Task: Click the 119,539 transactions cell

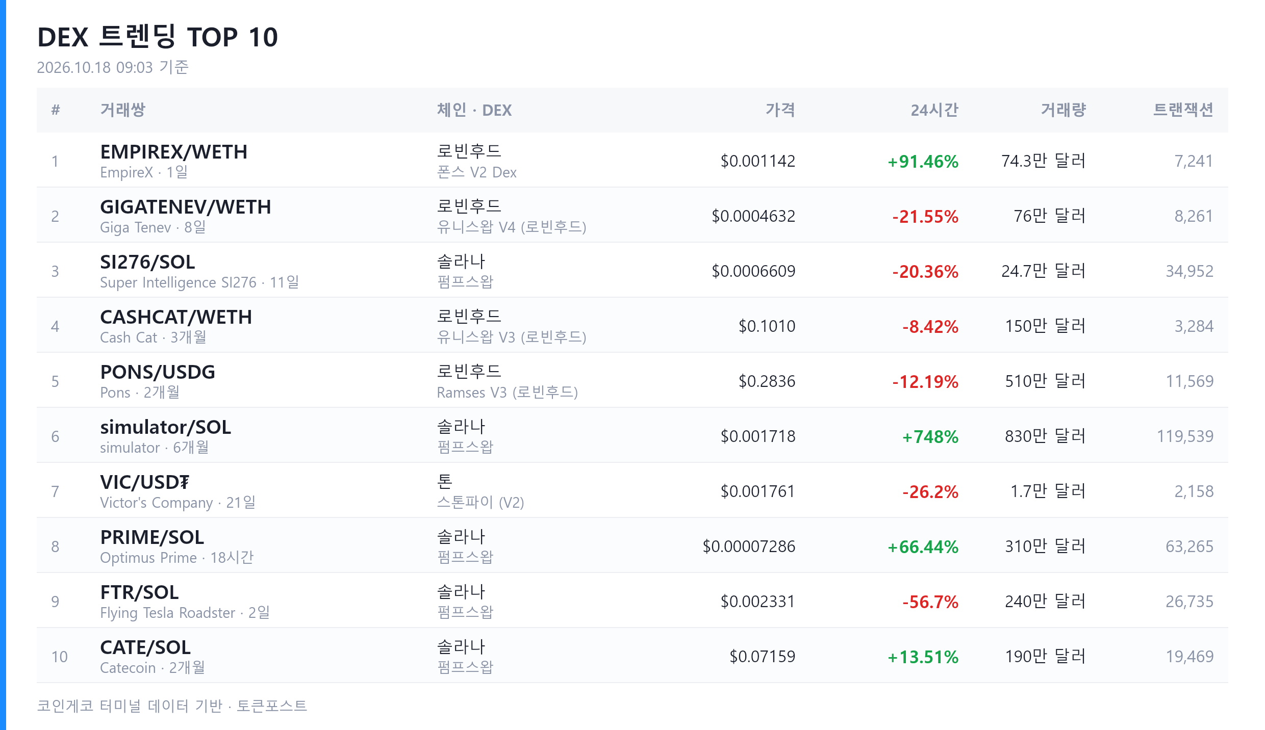Action: [x=1185, y=436]
